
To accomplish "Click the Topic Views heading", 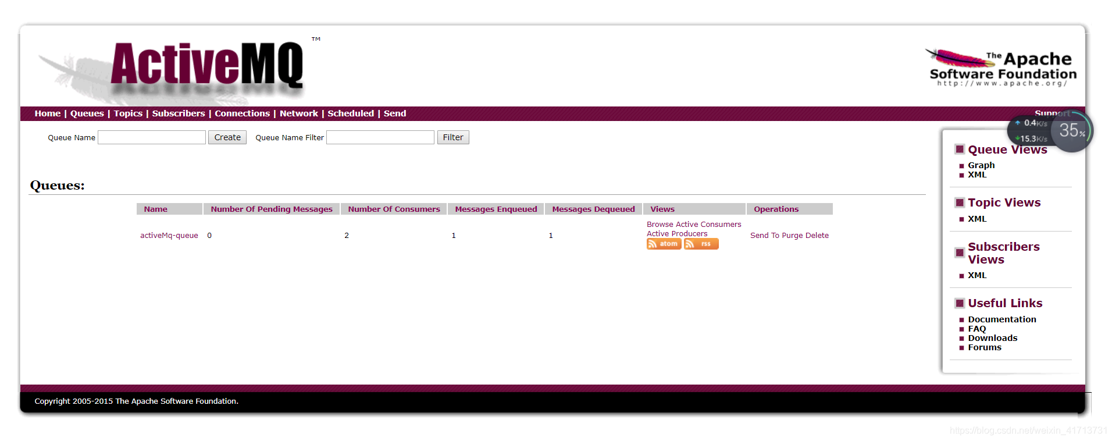I will click(1004, 202).
